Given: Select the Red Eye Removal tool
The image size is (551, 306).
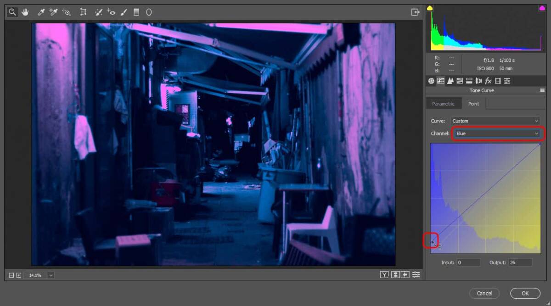Looking at the screenshot, I should pos(111,12).
